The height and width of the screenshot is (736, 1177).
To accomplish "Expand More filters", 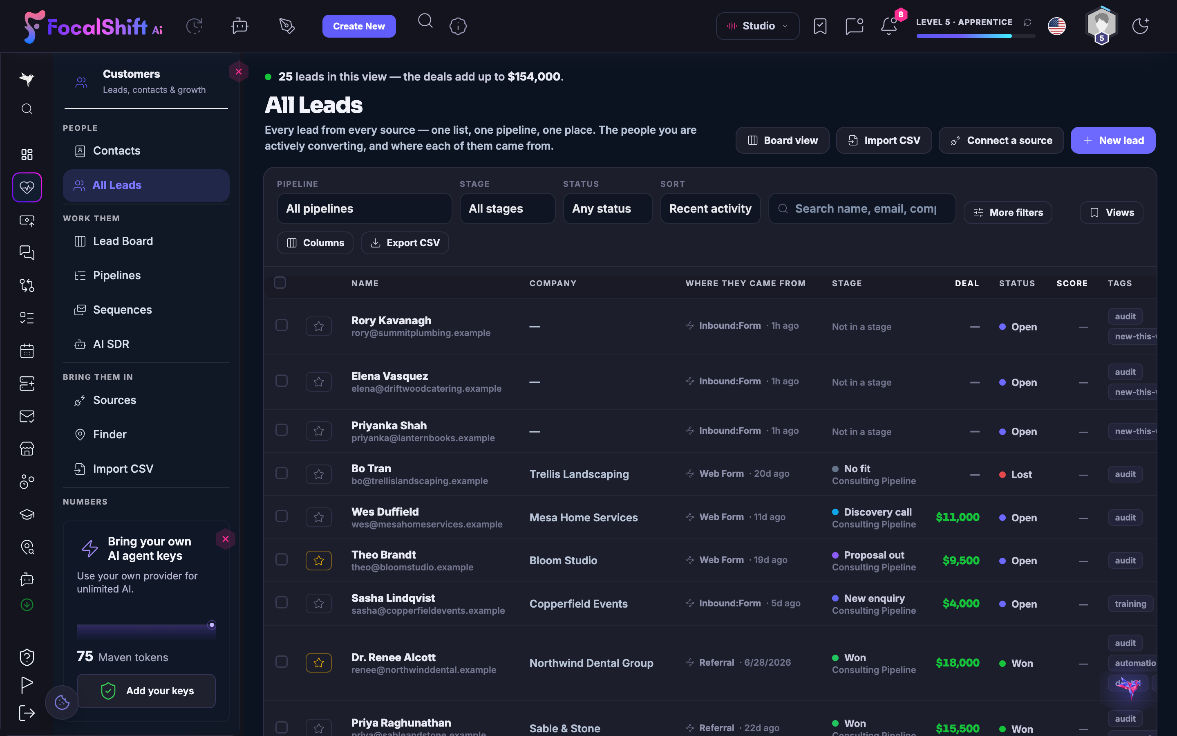I will click(1007, 213).
